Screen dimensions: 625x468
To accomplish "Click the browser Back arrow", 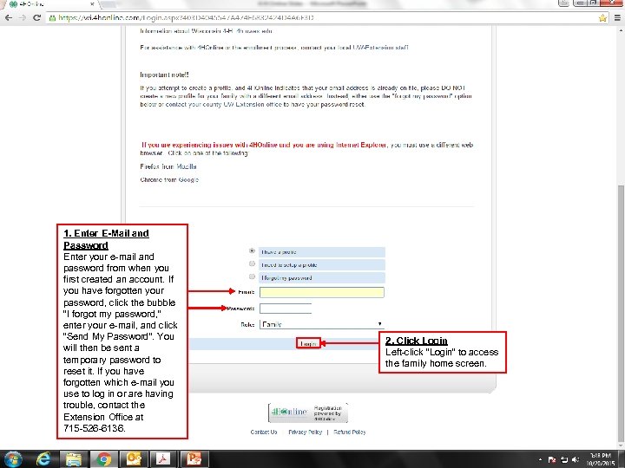I will pos(9,17).
